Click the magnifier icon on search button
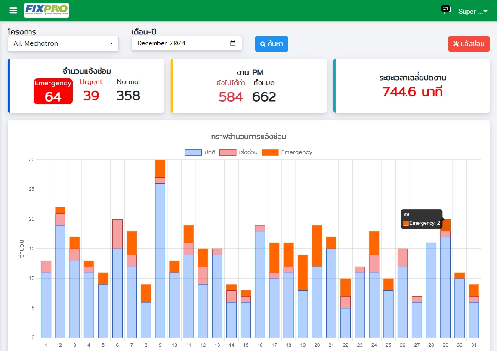The image size is (497, 351). tap(263, 44)
